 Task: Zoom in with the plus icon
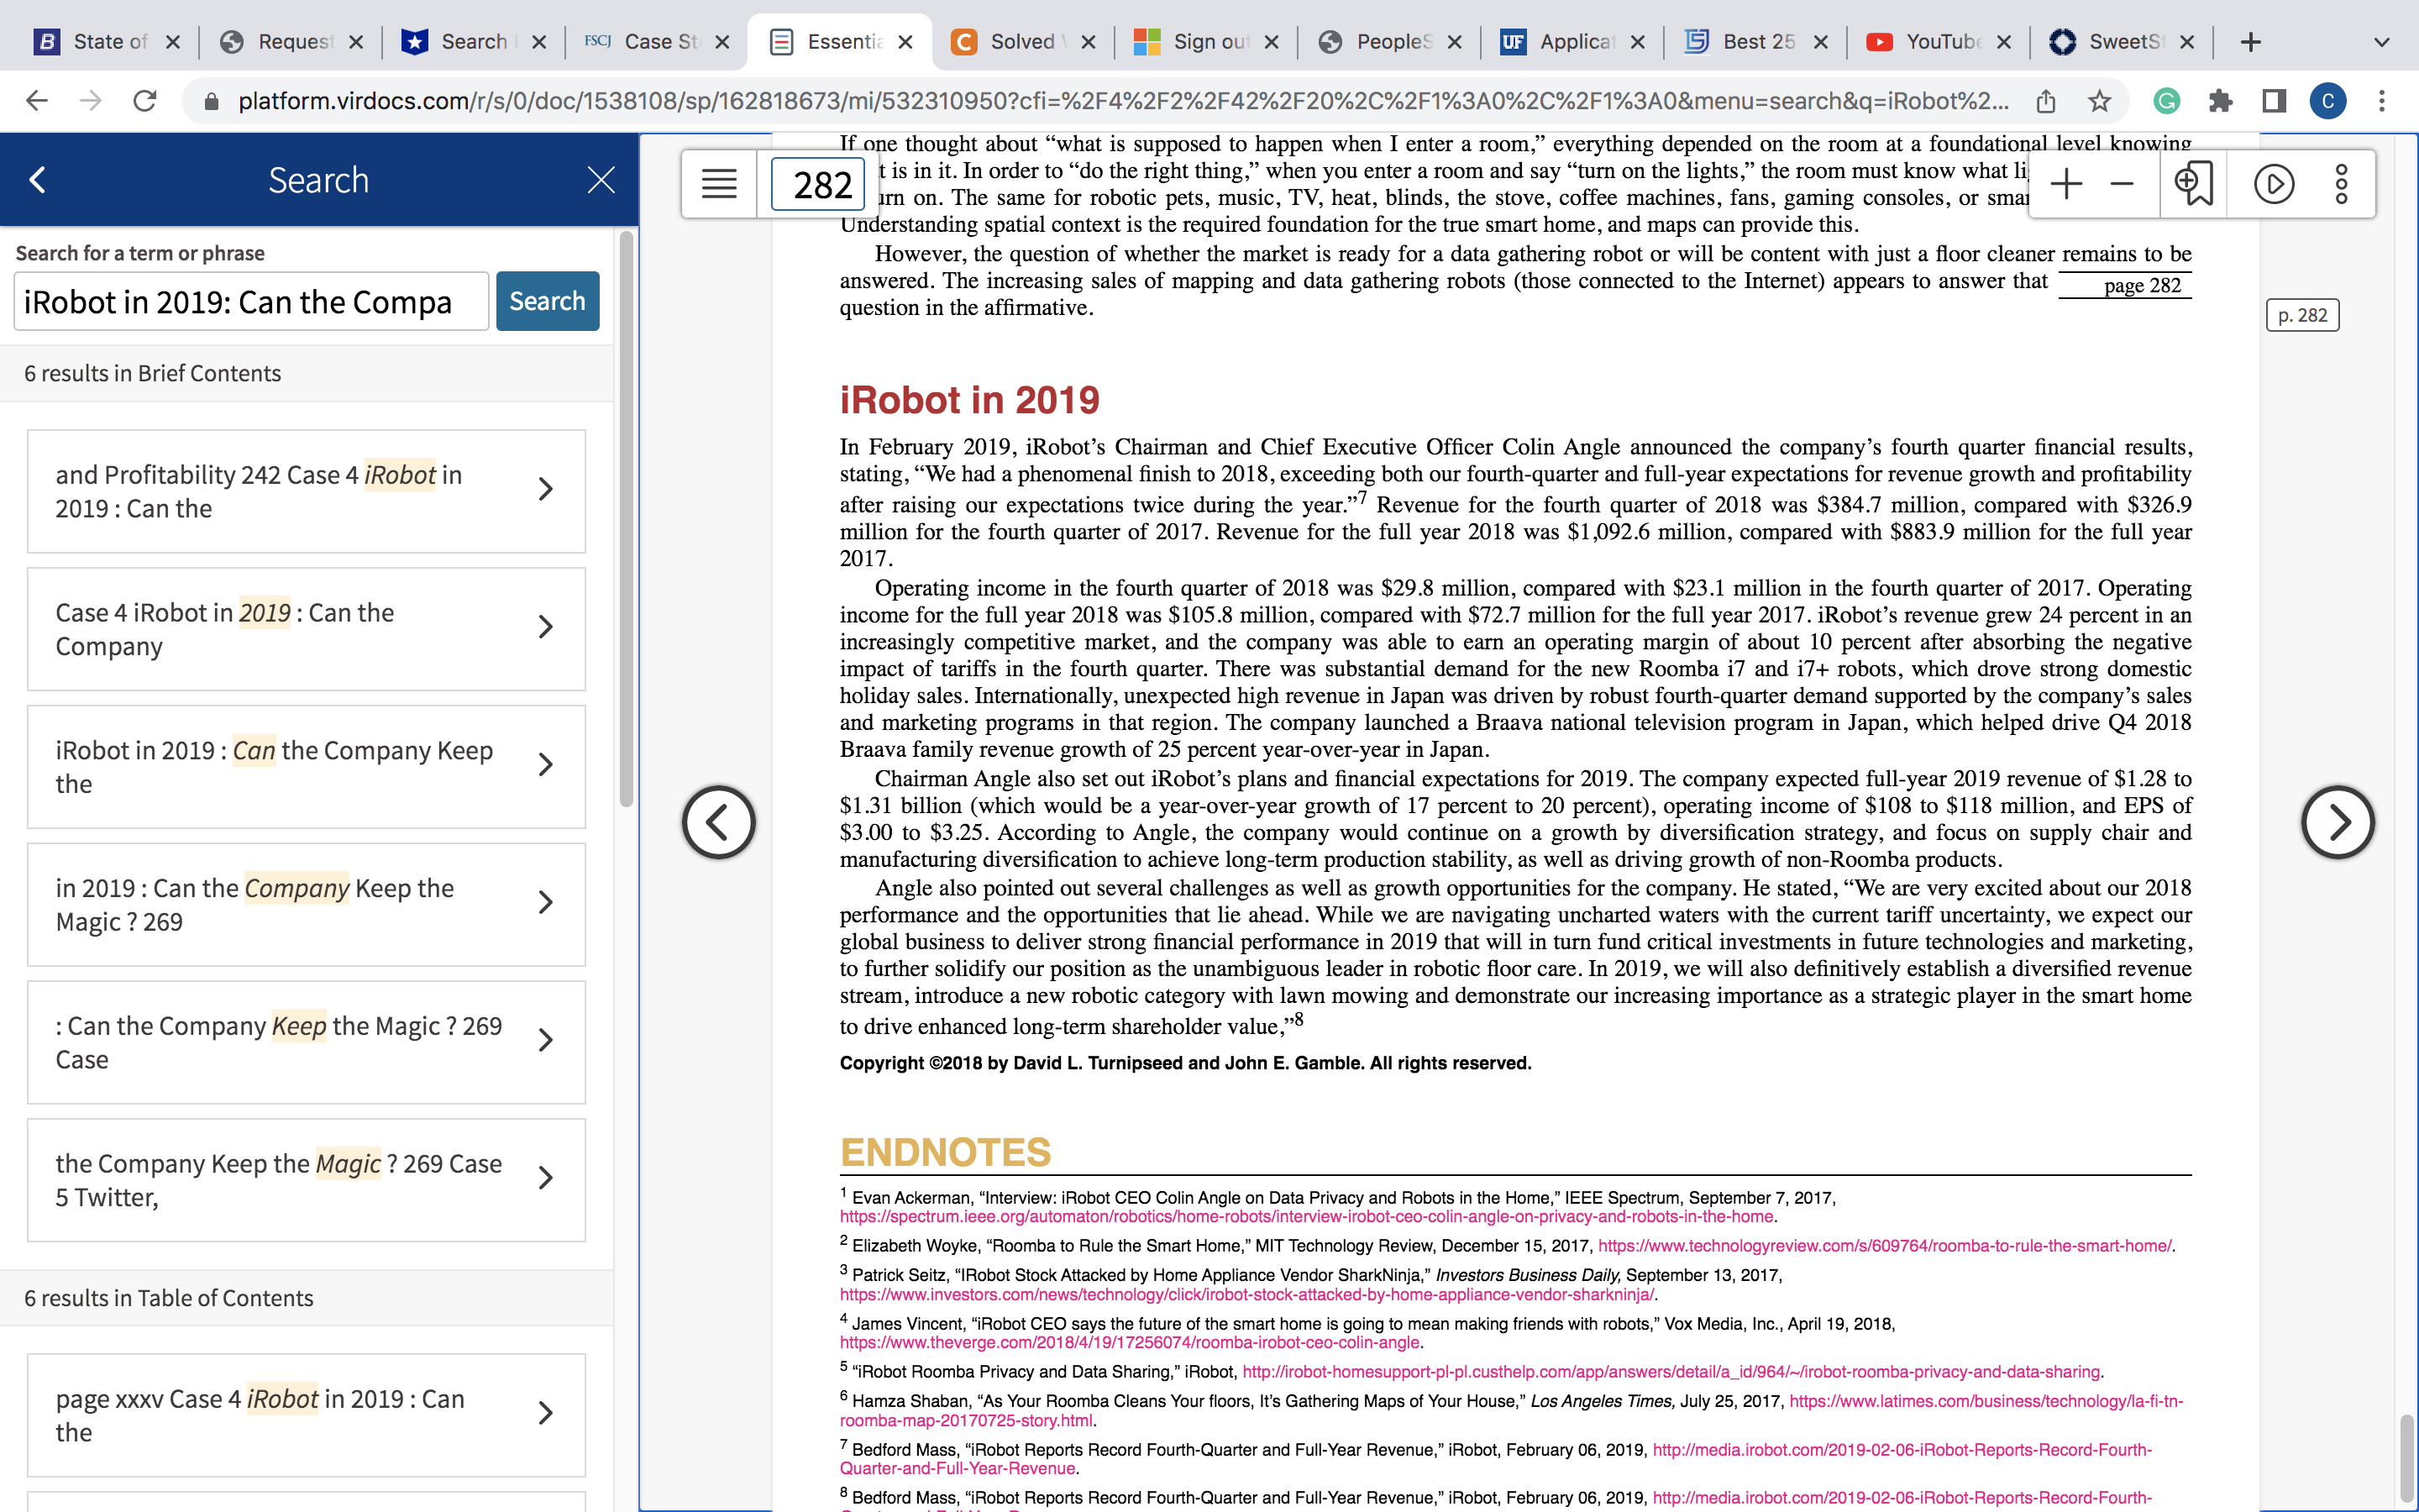pyautogui.click(x=2065, y=184)
